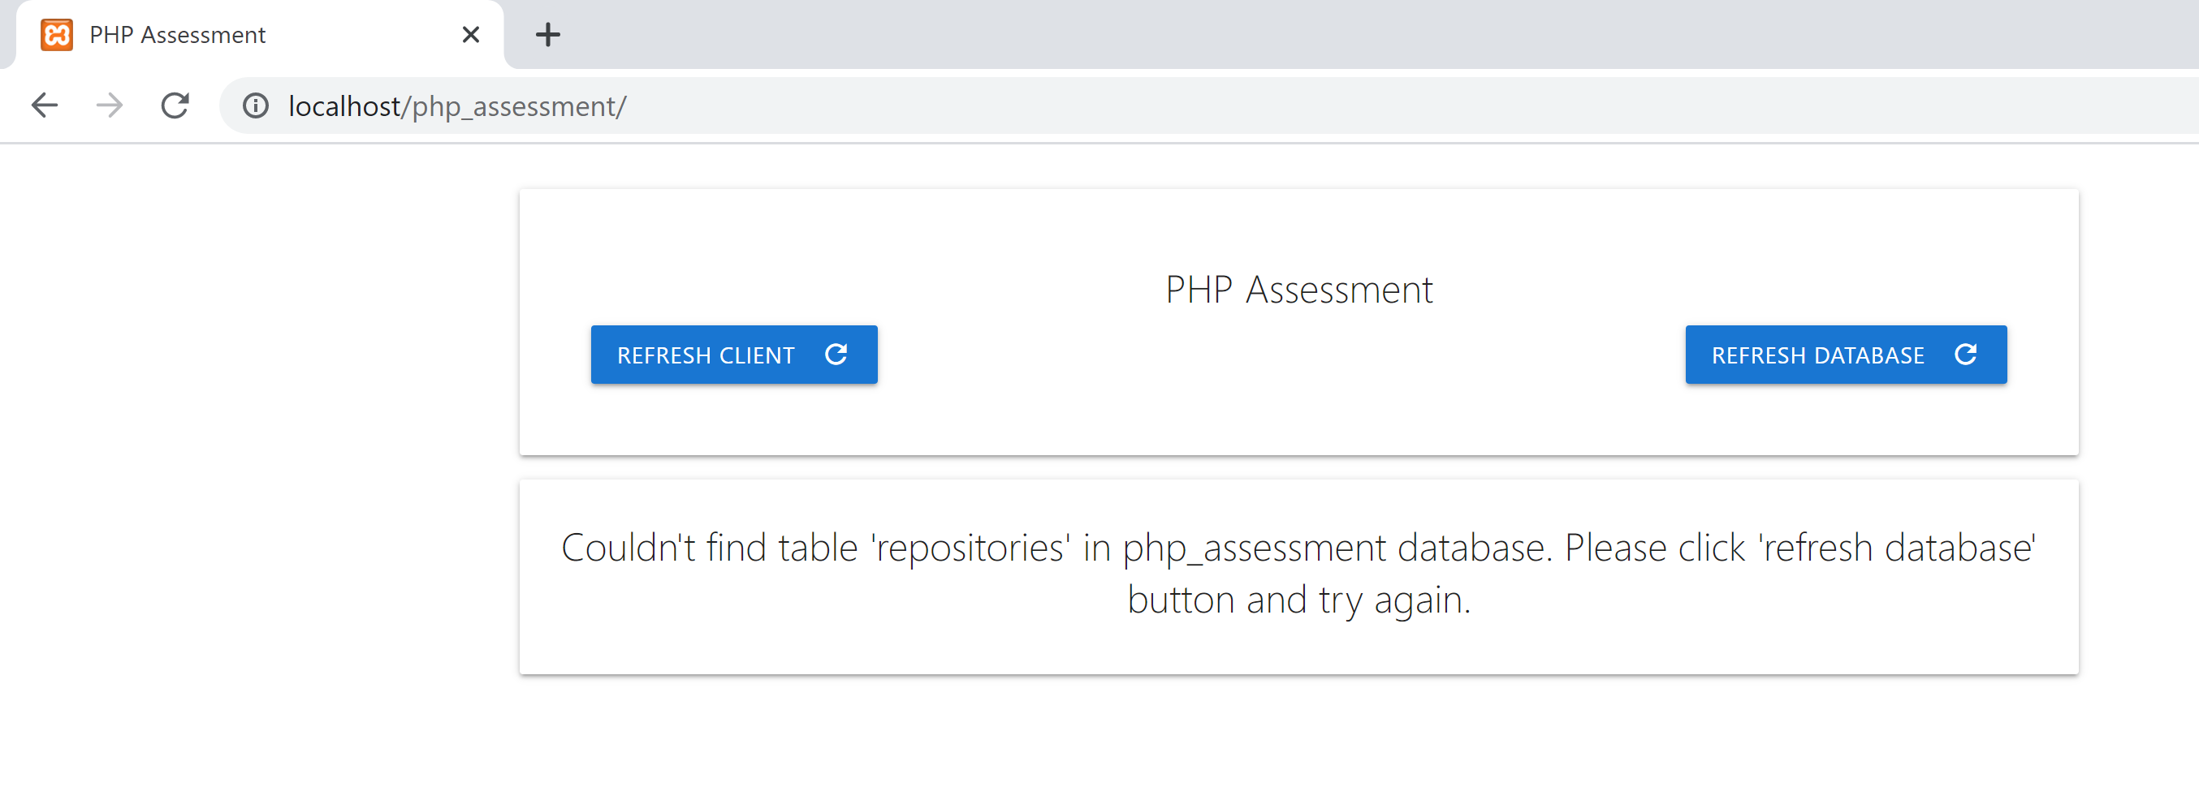Open a new tab with the plus icon
The width and height of the screenshot is (2199, 800).
click(547, 34)
